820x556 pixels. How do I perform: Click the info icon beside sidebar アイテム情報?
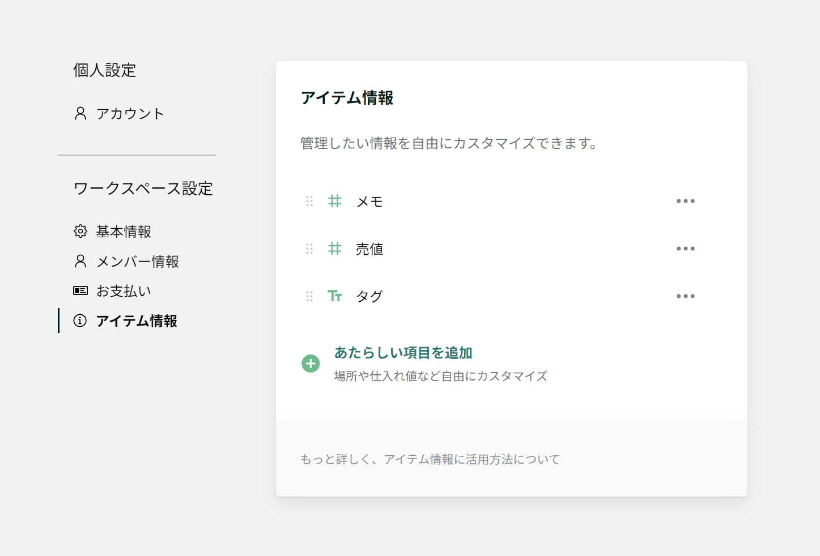[80, 321]
